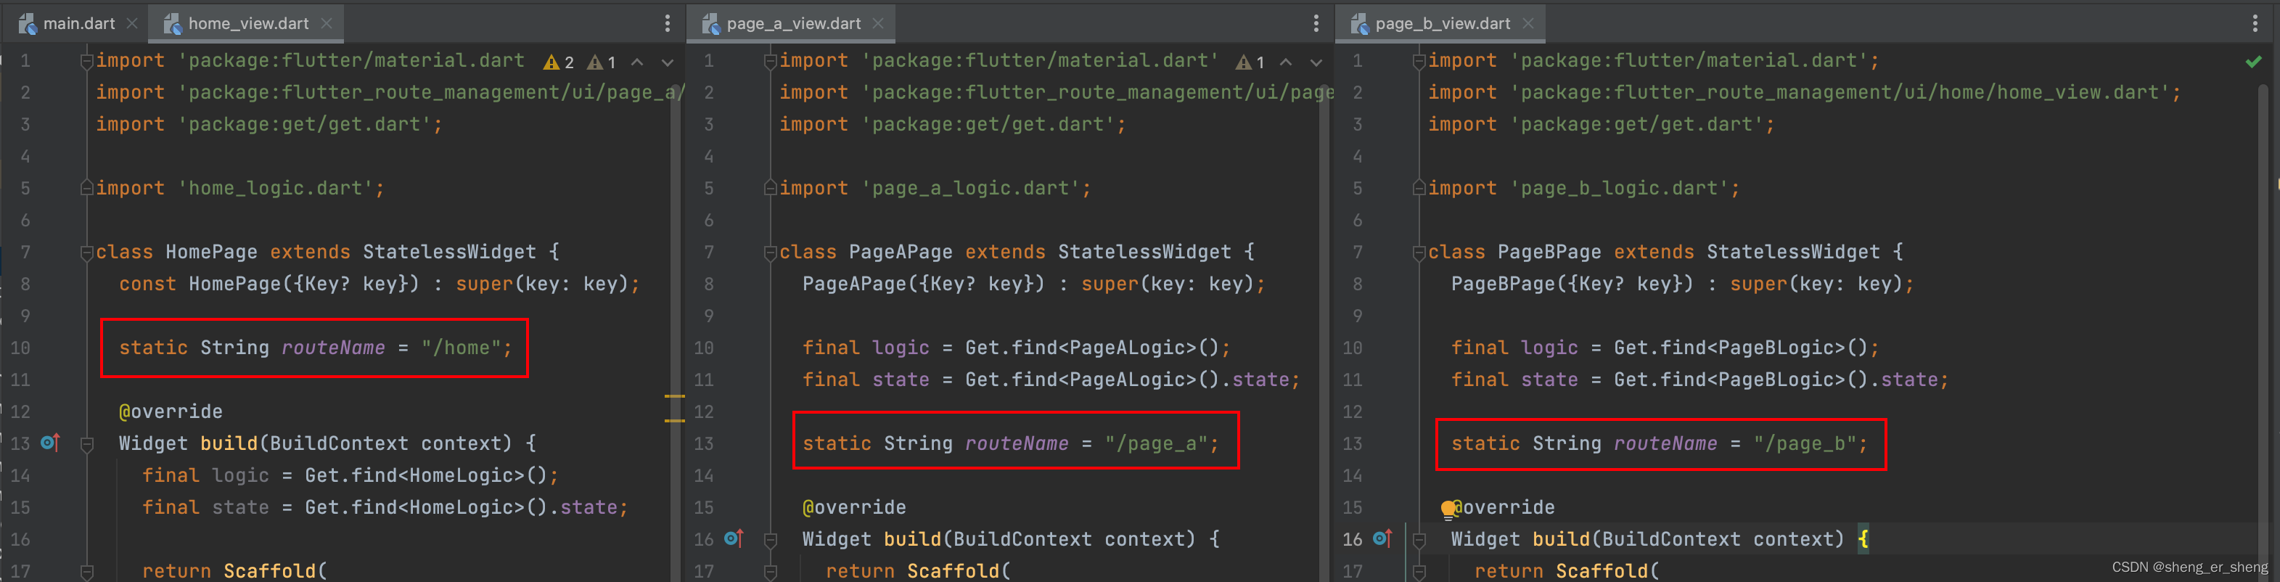Collapse import block in page_a_view.dart line 1
The height and width of the screenshot is (582, 2280).
[x=770, y=61]
